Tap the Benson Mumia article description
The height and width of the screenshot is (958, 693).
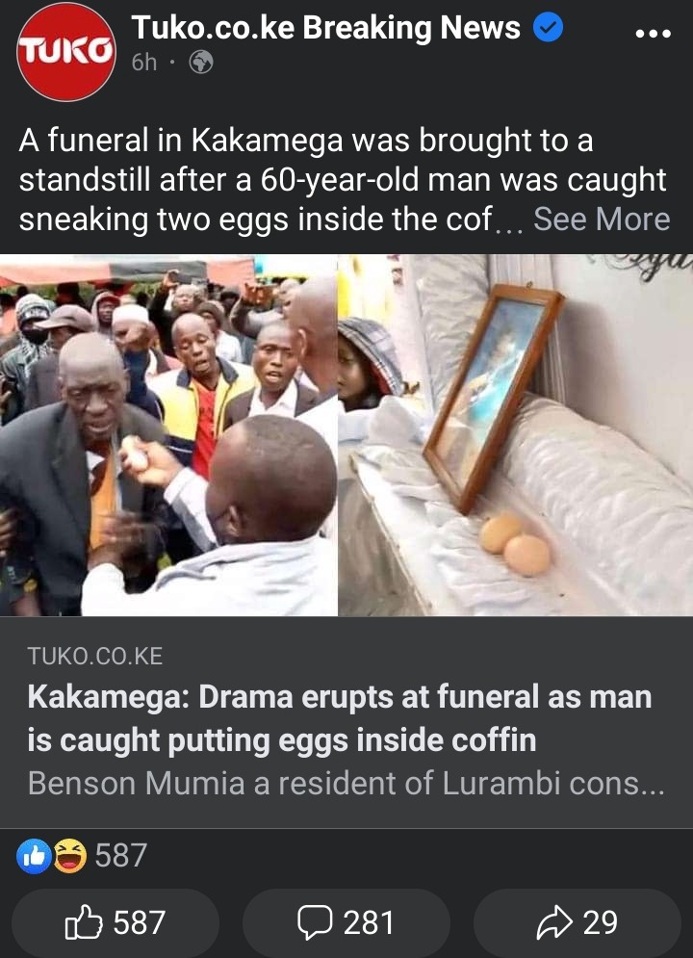346,784
